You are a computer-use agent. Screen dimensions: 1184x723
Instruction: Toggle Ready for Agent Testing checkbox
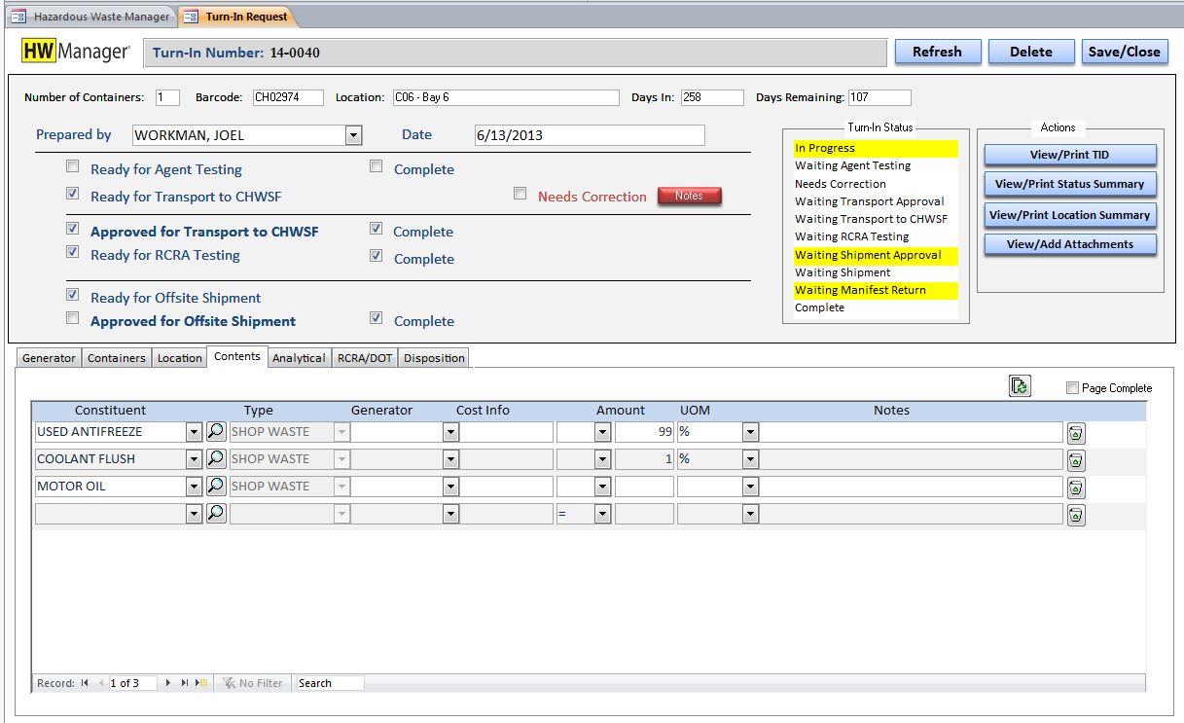point(72,166)
